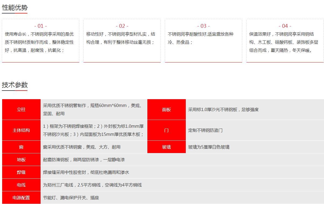Click the red 电线 label cell
The image size is (324, 204).
point(21,185)
